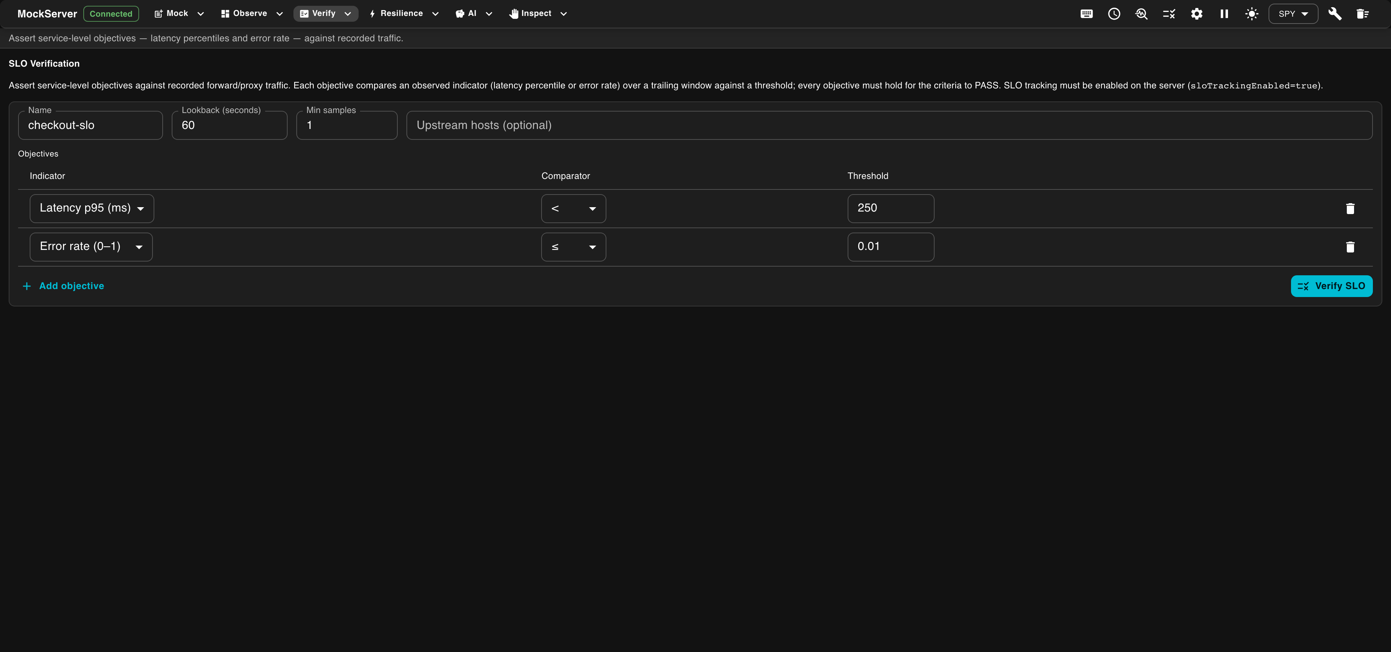Open the AI menu
The width and height of the screenshot is (1391, 652).
[x=473, y=13]
